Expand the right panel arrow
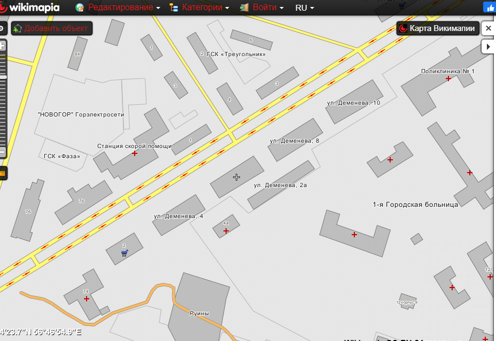The image size is (496, 341). pos(488,47)
